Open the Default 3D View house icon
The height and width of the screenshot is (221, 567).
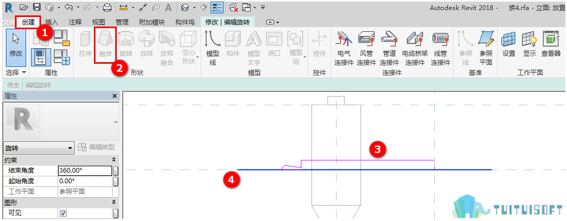(x=185, y=7)
